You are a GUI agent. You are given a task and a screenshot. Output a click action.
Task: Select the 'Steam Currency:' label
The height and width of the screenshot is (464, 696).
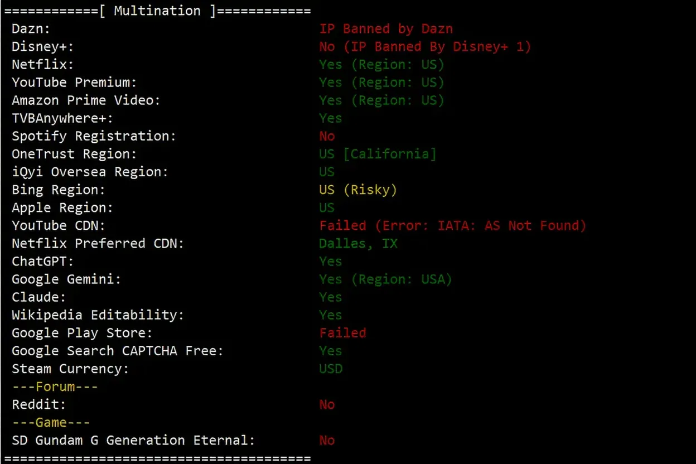[70, 369]
